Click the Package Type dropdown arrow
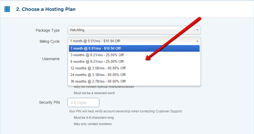 (197, 30)
